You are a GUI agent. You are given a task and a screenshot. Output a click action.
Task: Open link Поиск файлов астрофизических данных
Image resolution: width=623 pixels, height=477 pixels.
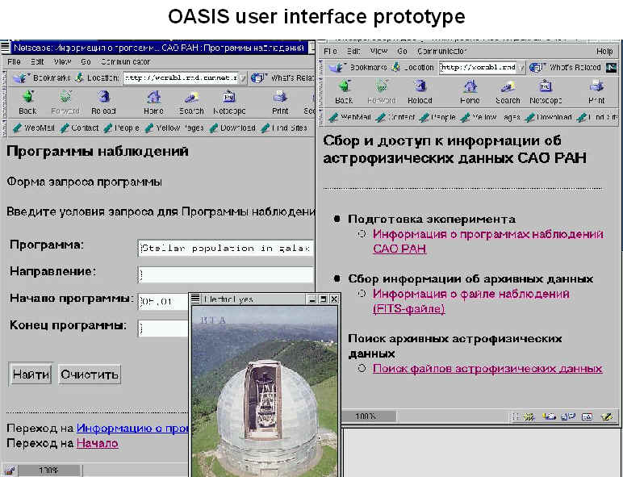point(487,369)
